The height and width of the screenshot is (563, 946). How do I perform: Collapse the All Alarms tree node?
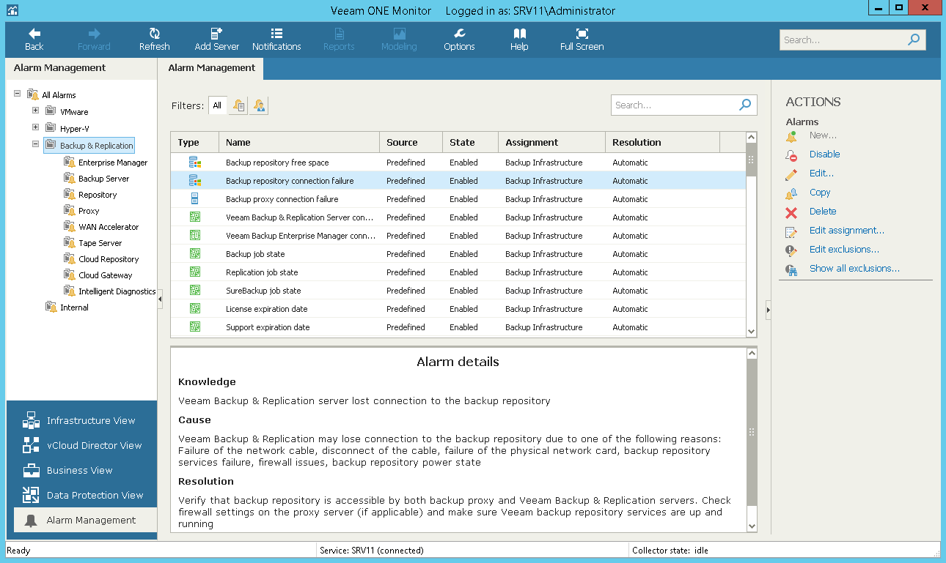pos(18,94)
